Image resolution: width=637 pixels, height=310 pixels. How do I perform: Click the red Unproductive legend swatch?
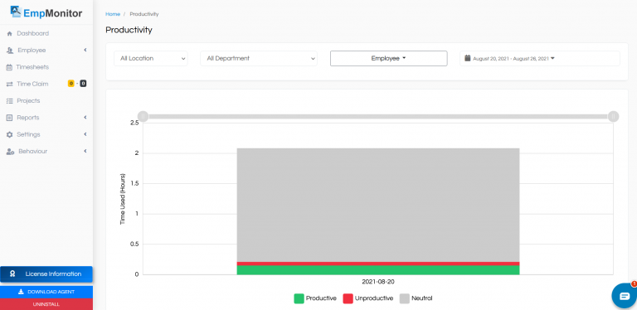coord(348,298)
